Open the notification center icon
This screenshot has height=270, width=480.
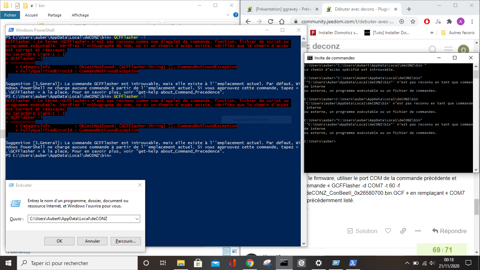coord(468,263)
